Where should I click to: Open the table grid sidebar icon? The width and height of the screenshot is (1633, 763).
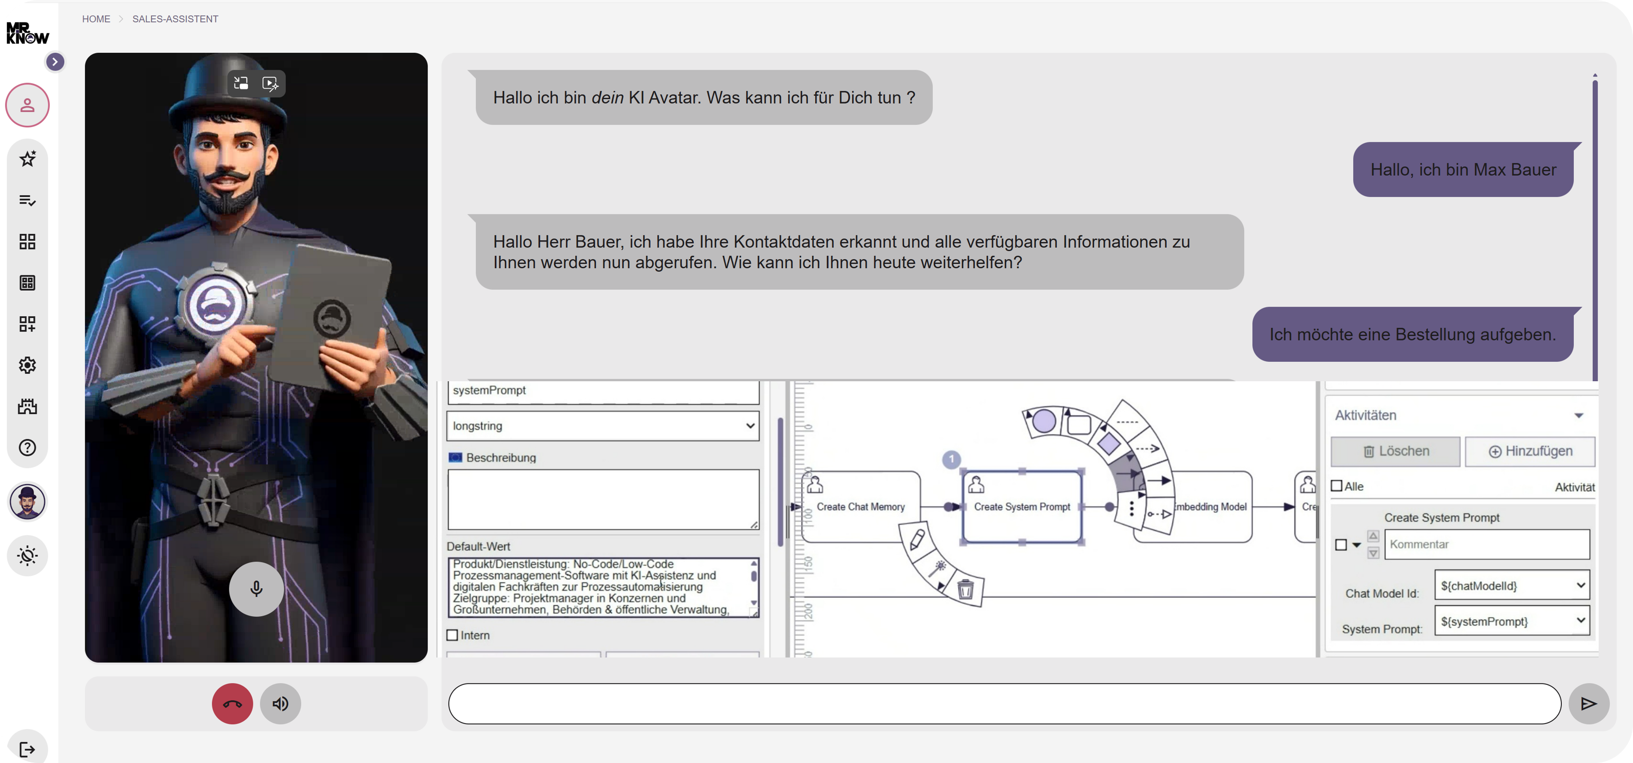pyautogui.click(x=27, y=283)
